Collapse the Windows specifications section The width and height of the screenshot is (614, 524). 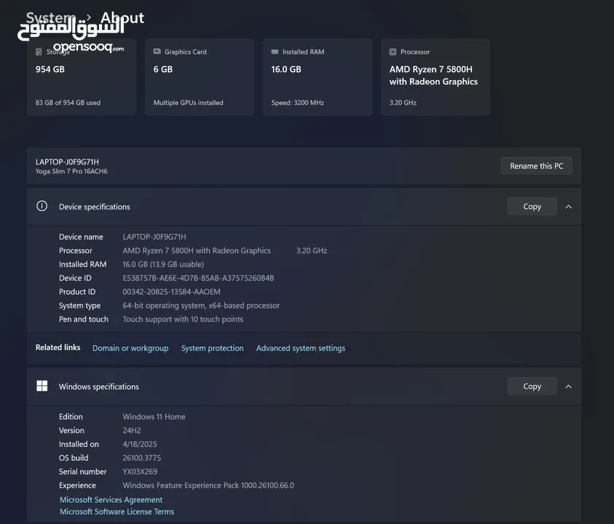pyautogui.click(x=569, y=386)
